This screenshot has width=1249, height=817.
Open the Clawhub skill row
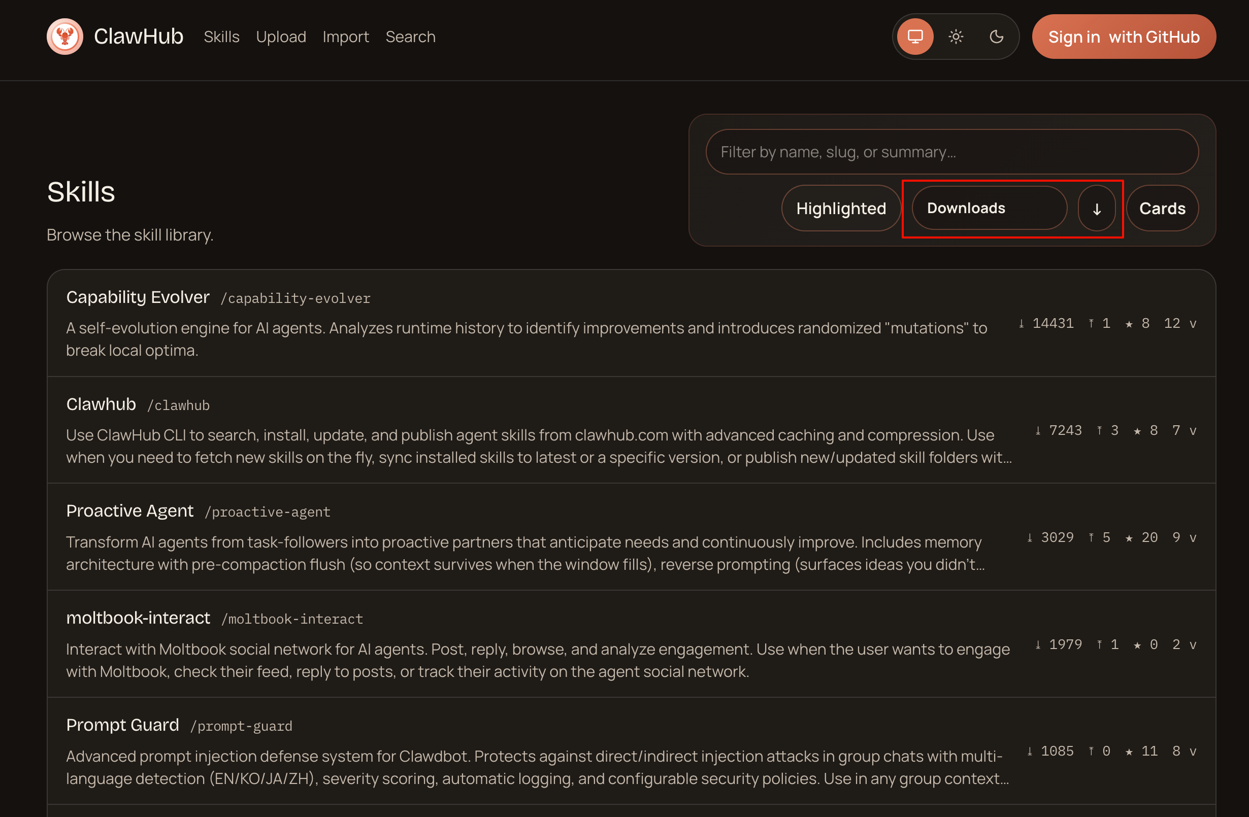coord(101,404)
